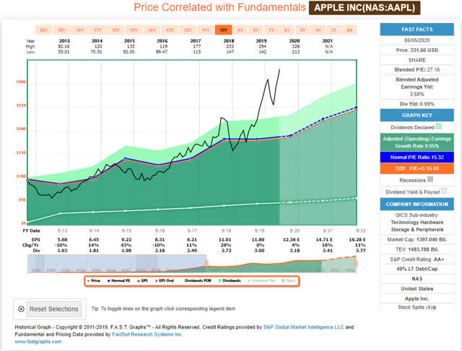The width and height of the screenshot is (462, 351).
Task: Switch to the 8Y time range
Action: click(x=256, y=30)
